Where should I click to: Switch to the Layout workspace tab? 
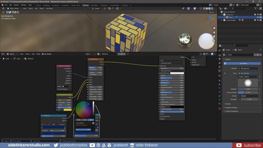point(38,5)
